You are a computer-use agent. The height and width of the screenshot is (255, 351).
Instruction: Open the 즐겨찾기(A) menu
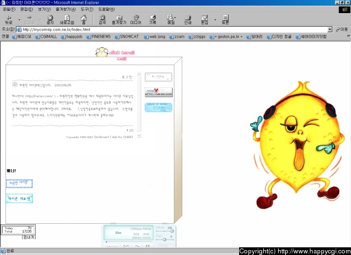[x=66, y=9]
